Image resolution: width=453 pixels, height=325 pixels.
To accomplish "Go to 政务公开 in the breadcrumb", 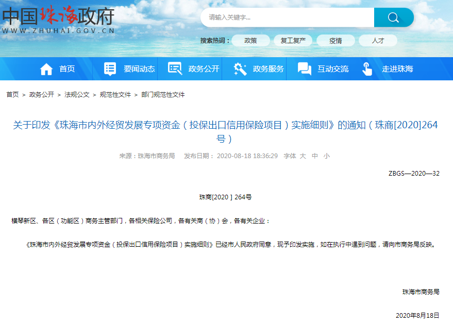I will 42,95.
